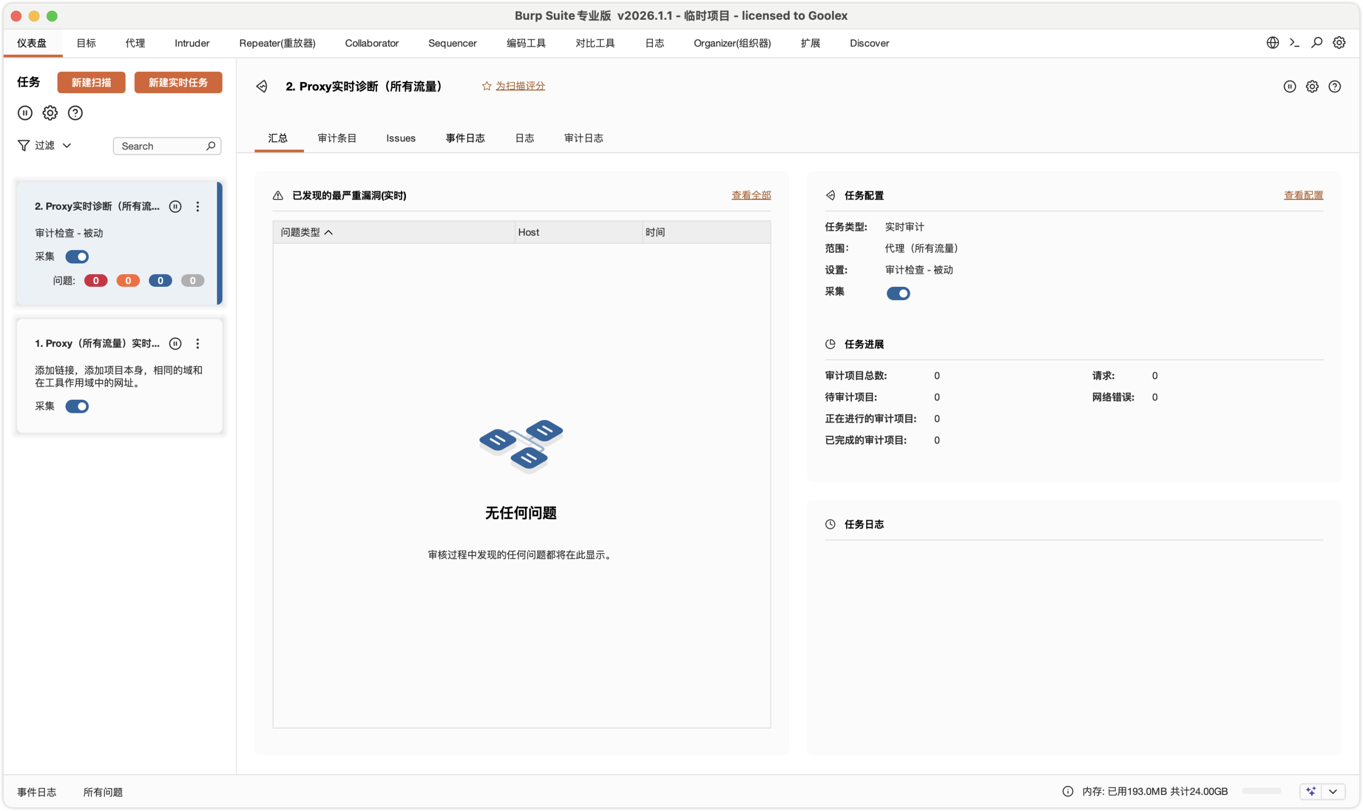Open the dropdown arrow beside AI icon
This screenshot has width=1363, height=811.
pos(1333,791)
